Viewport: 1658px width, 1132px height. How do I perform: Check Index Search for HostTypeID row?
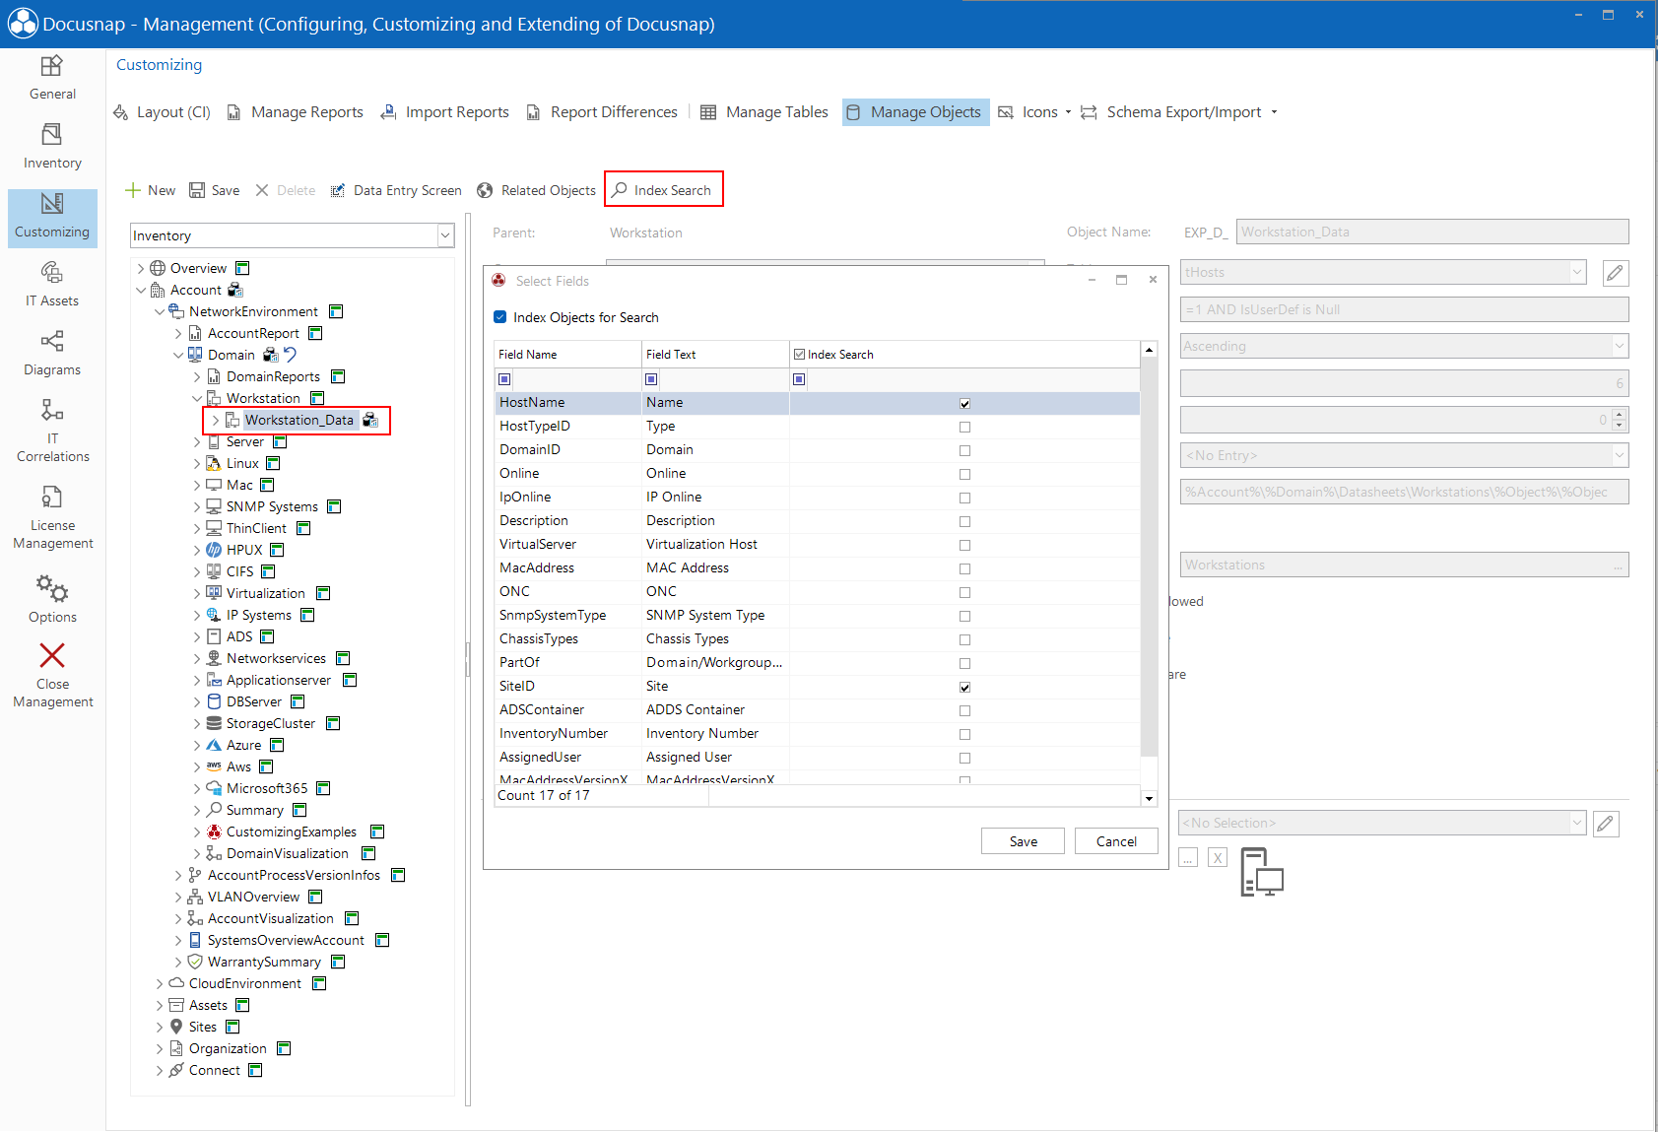click(x=964, y=427)
